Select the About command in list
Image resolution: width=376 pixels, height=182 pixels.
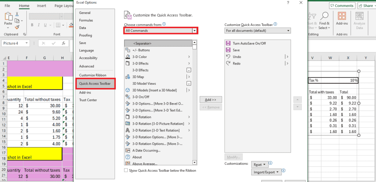159,157
